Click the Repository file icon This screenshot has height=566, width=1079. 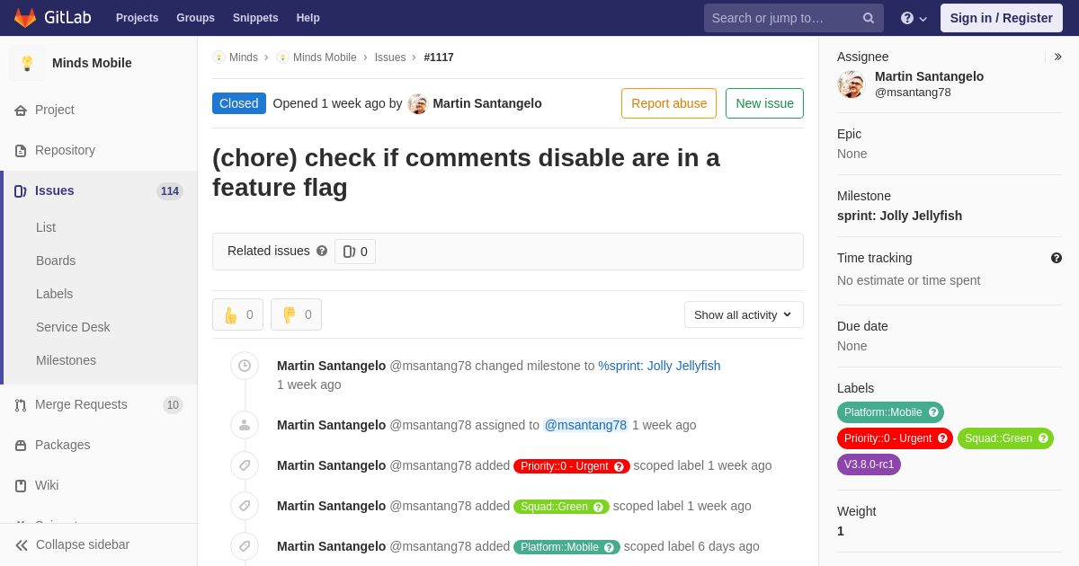pyautogui.click(x=21, y=151)
